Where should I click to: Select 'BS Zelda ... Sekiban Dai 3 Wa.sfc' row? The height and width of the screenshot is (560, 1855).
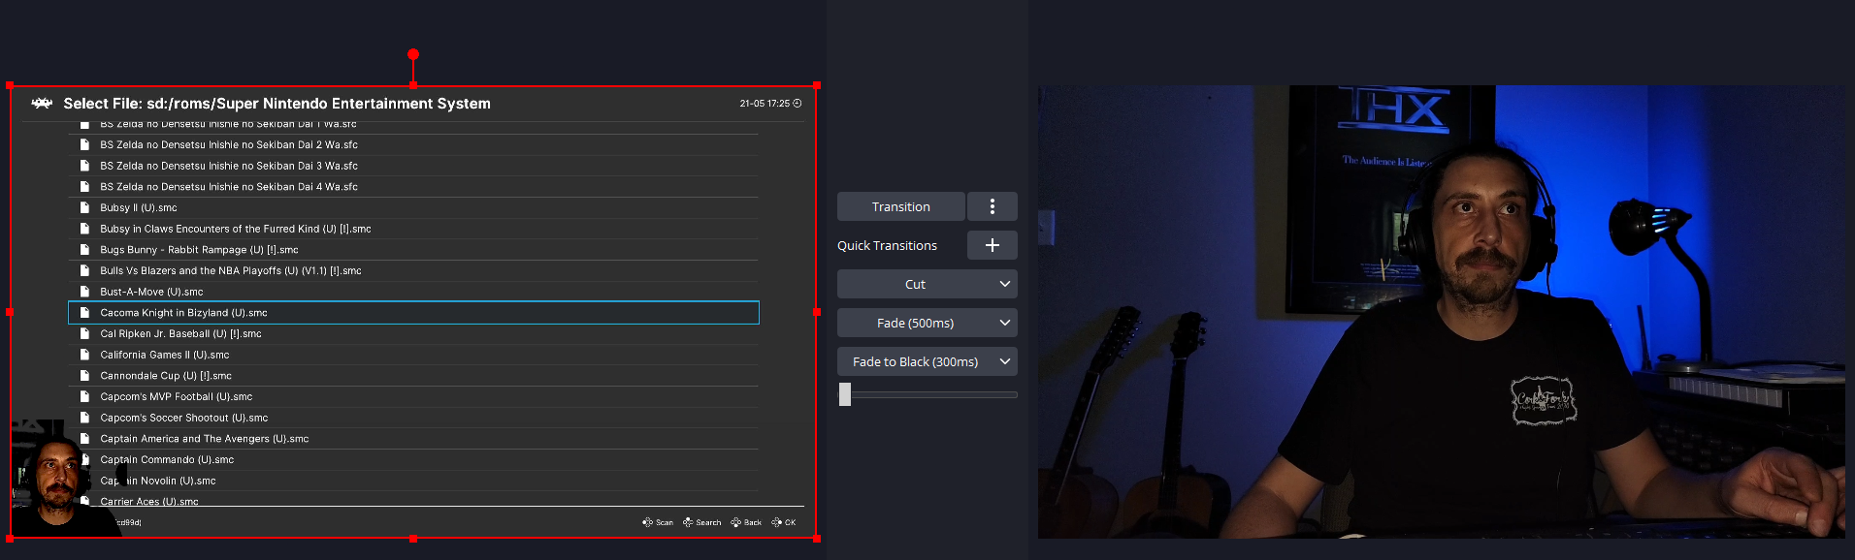pyautogui.click(x=413, y=166)
